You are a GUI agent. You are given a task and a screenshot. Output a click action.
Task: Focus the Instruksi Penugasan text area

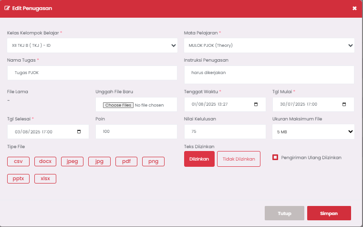(x=269, y=75)
